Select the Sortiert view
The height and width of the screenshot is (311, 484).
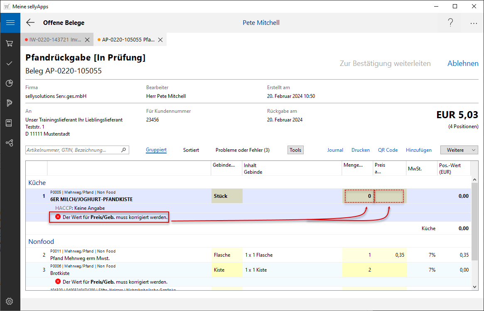click(x=191, y=150)
